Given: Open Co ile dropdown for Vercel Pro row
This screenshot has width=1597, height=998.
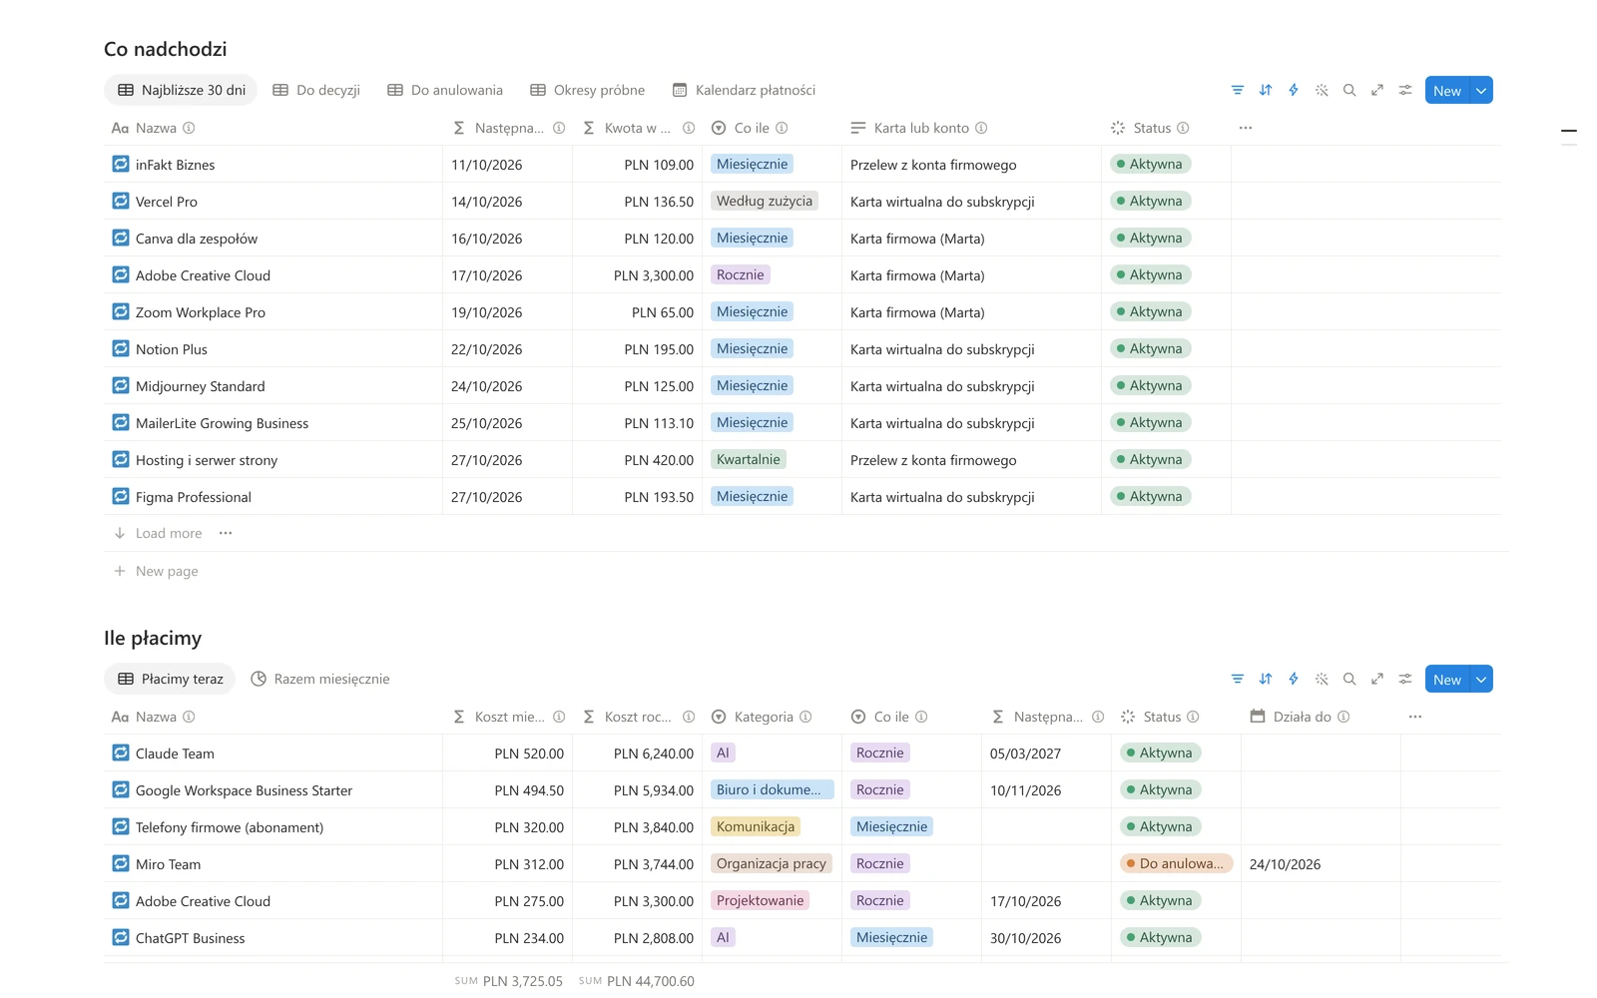Looking at the screenshot, I should click(x=765, y=201).
